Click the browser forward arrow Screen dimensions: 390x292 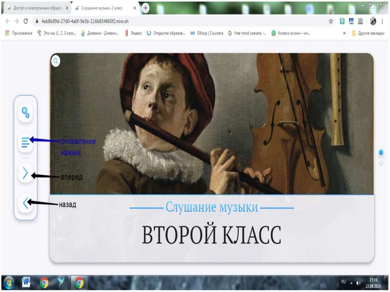click(x=17, y=21)
